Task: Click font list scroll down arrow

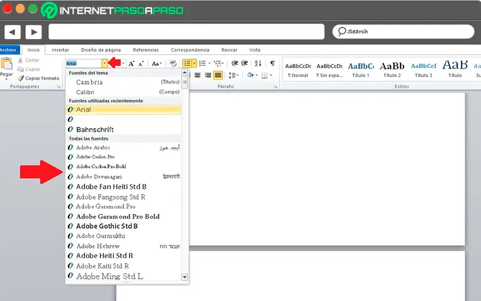Action: point(185,277)
